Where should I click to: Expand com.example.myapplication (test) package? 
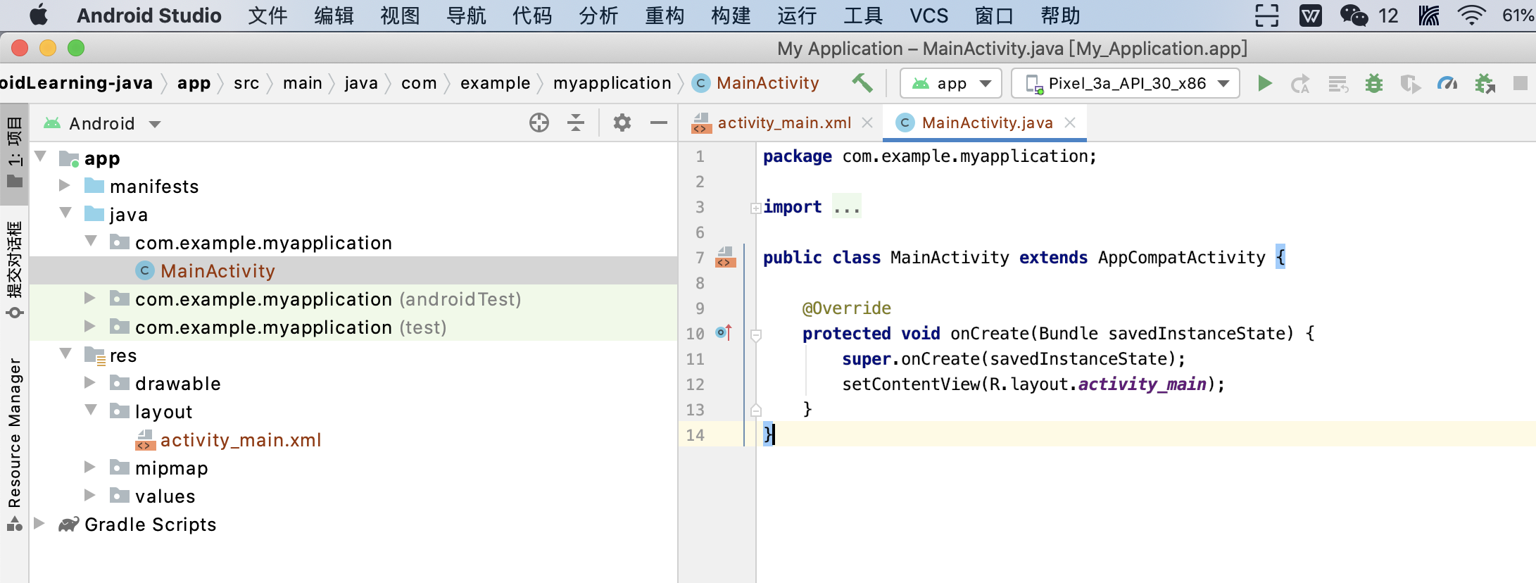click(x=90, y=326)
